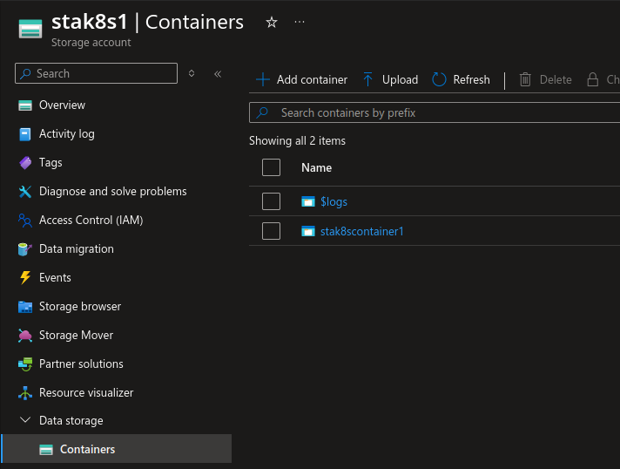Image resolution: width=620 pixels, height=469 pixels.
Task: Open the stak8scontainer1 container link
Action: 361,231
